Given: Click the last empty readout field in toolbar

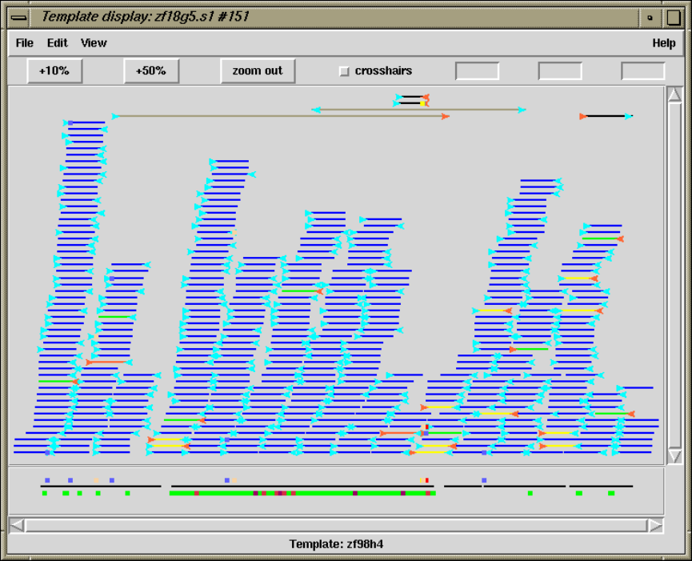Looking at the screenshot, I should pyautogui.click(x=642, y=71).
